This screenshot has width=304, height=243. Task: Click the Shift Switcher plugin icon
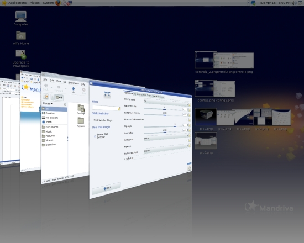click(x=107, y=95)
